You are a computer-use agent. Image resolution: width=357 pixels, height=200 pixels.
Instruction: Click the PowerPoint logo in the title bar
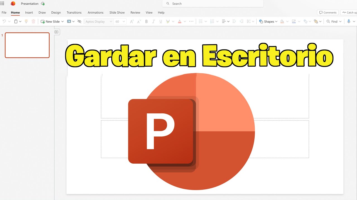point(13,4)
